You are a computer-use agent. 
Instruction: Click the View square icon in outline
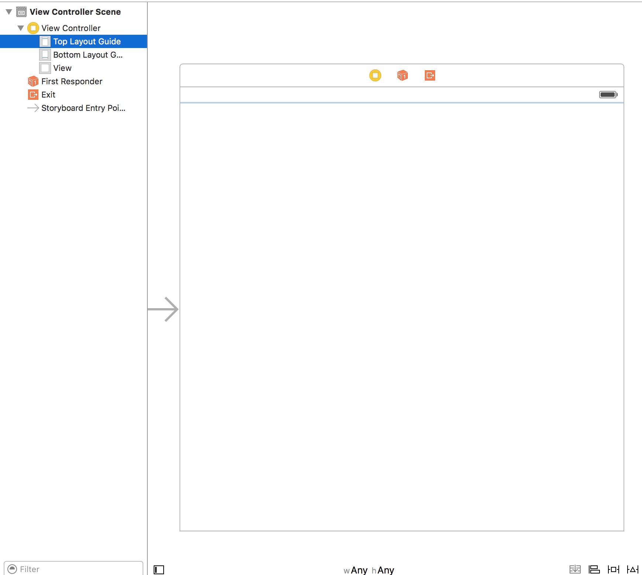(45, 68)
